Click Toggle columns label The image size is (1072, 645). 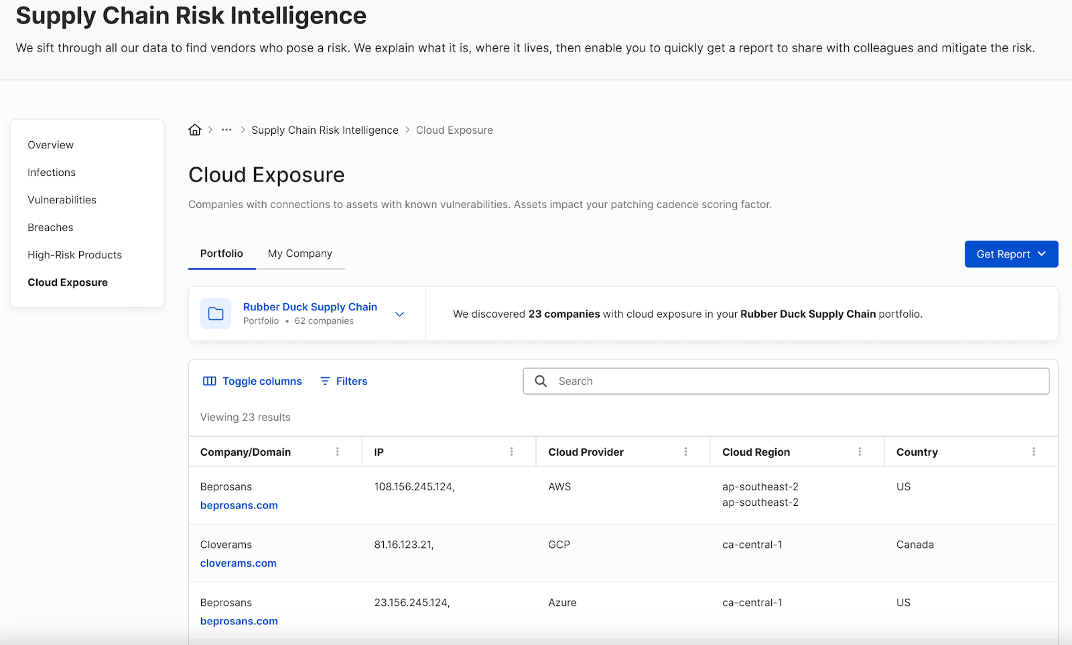coord(263,381)
